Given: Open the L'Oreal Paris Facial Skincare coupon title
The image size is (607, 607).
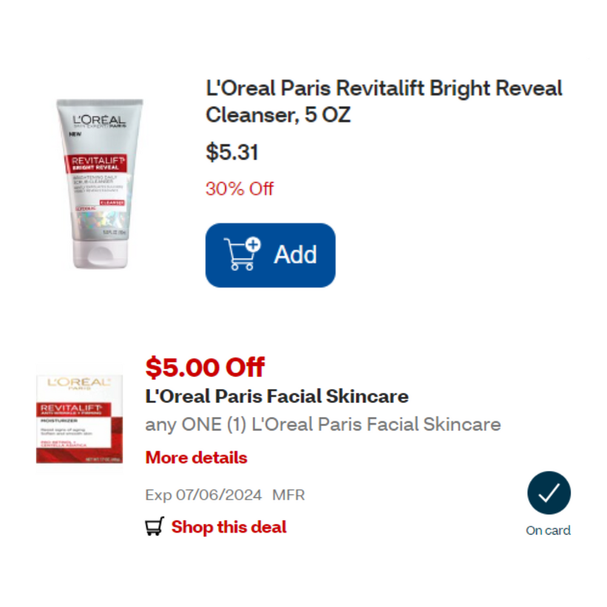Looking at the screenshot, I should tap(277, 396).
